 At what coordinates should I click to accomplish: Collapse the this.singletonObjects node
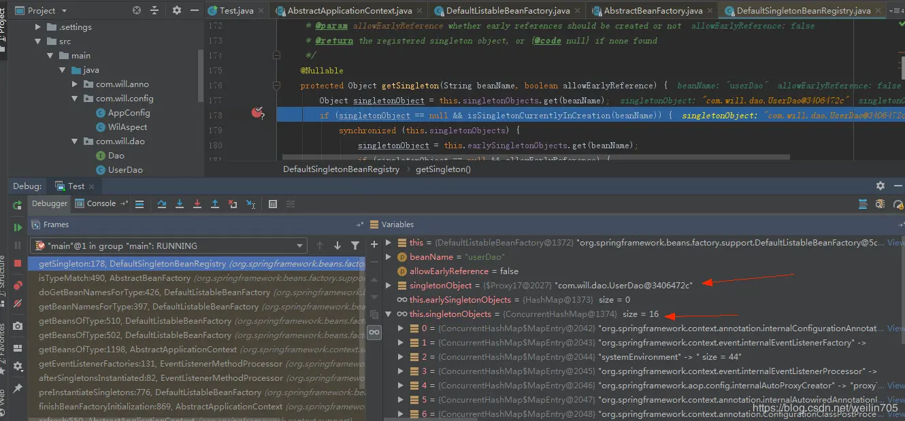pyautogui.click(x=389, y=314)
